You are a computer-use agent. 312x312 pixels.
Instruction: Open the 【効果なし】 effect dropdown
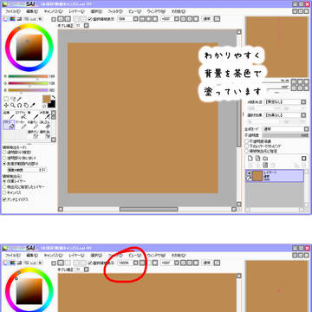284,115
